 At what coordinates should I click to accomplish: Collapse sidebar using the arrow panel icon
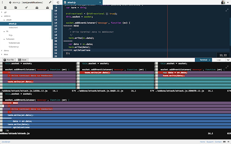click(58, 3)
